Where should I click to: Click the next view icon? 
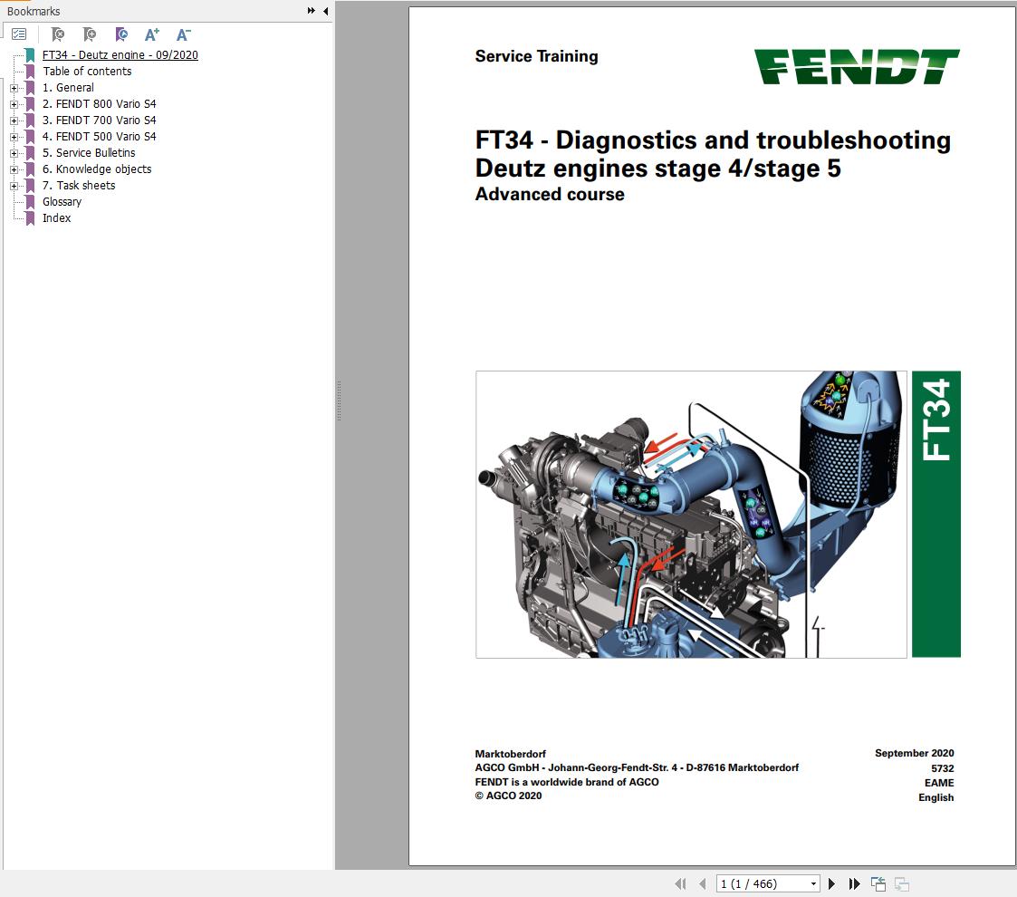[x=902, y=883]
